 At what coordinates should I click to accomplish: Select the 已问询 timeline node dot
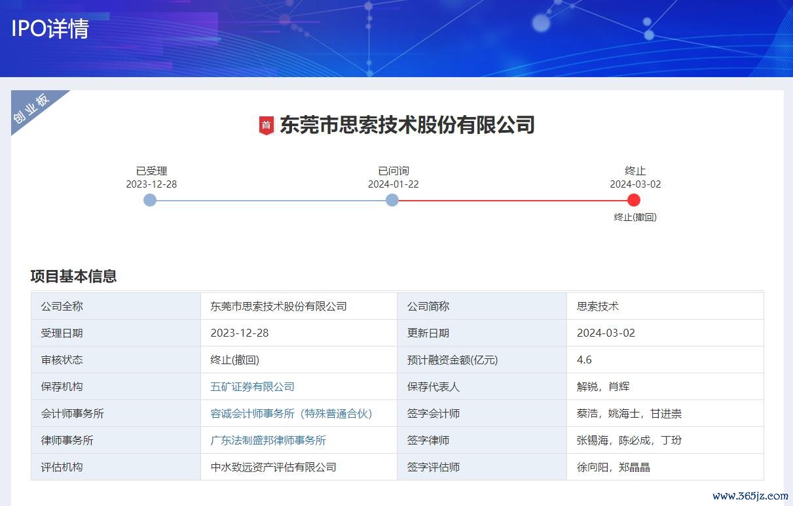(392, 200)
